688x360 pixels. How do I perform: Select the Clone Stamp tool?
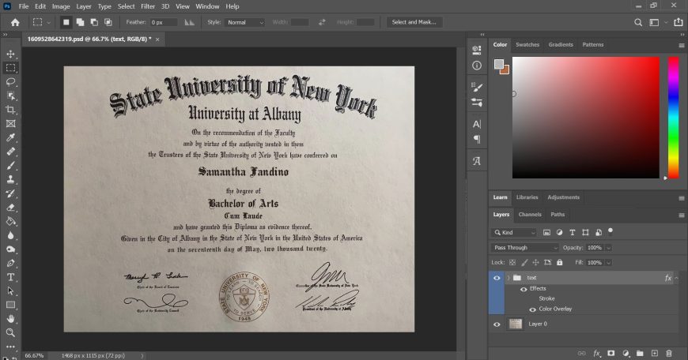pos(10,179)
